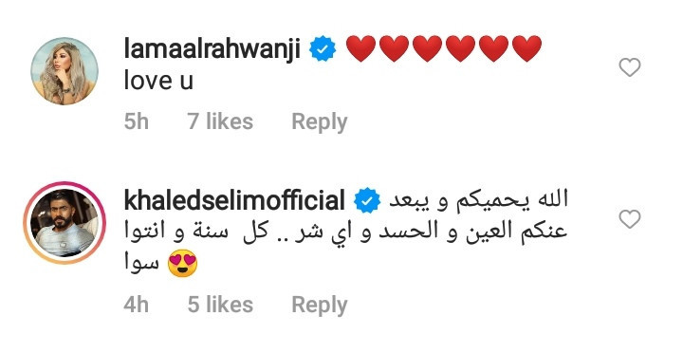This screenshot has height=353, width=683.
Task: Click the Arabic text 'الله يحميكم' in the comment
Action: (512, 200)
